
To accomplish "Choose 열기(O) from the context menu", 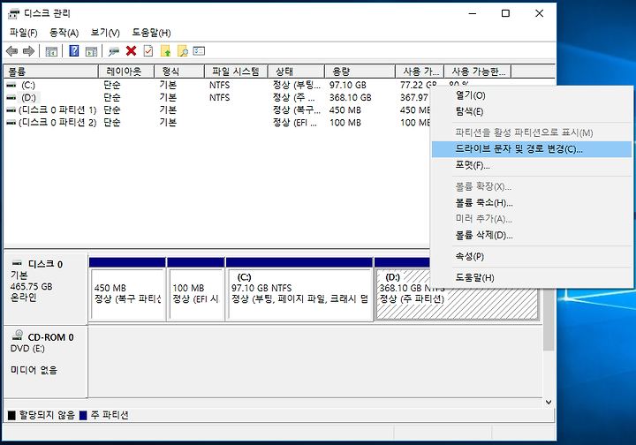I will click(532, 95).
